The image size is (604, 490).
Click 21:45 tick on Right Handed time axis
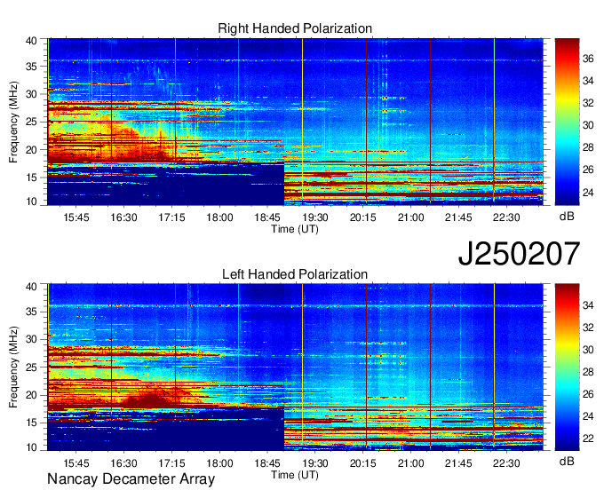[458, 217]
